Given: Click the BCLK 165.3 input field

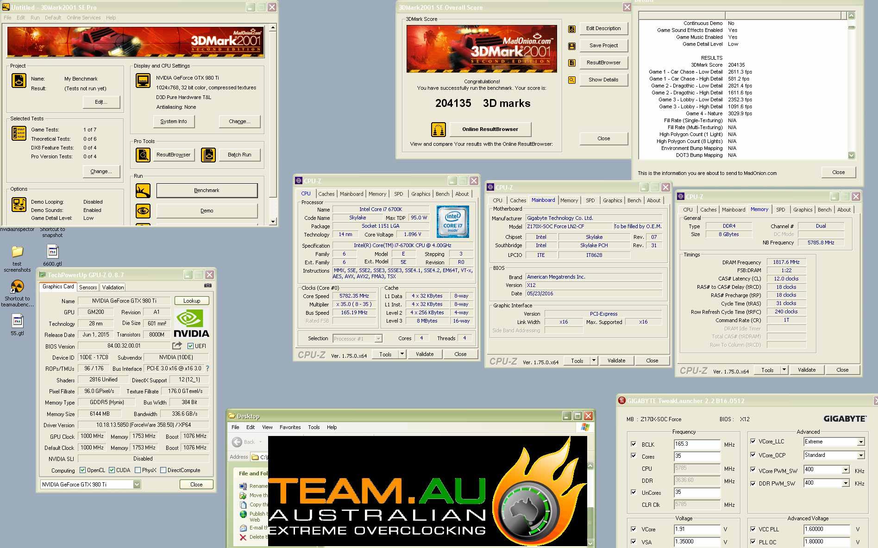Looking at the screenshot, I should pos(697,444).
